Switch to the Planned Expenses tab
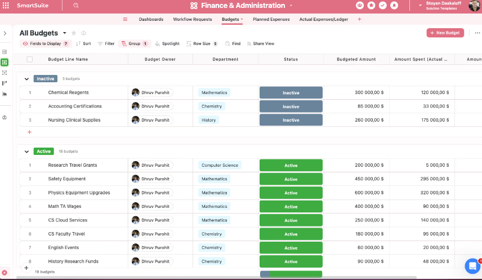Image resolution: width=482 pixels, height=280 pixels. click(x=271, y=19)
